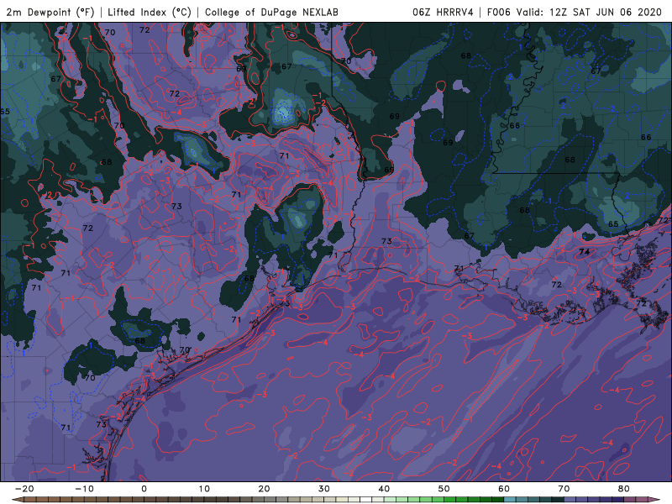
Task: Click the 60 tick label on color scale
Action: click(504, 489)
